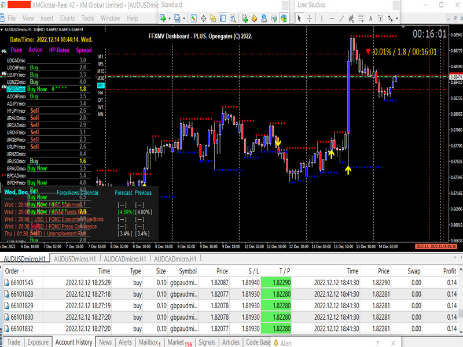Open the File menu
463x347 pixels.
click(12, 19)
